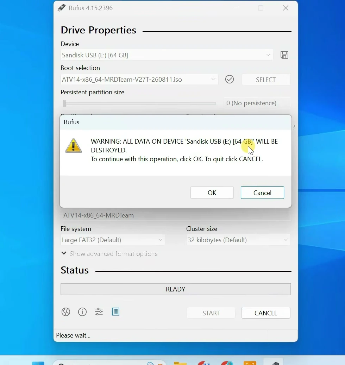Click the volume label field ATV14-x86_64-MRDTeam
The image size is (345, 365).
[176, 215]
